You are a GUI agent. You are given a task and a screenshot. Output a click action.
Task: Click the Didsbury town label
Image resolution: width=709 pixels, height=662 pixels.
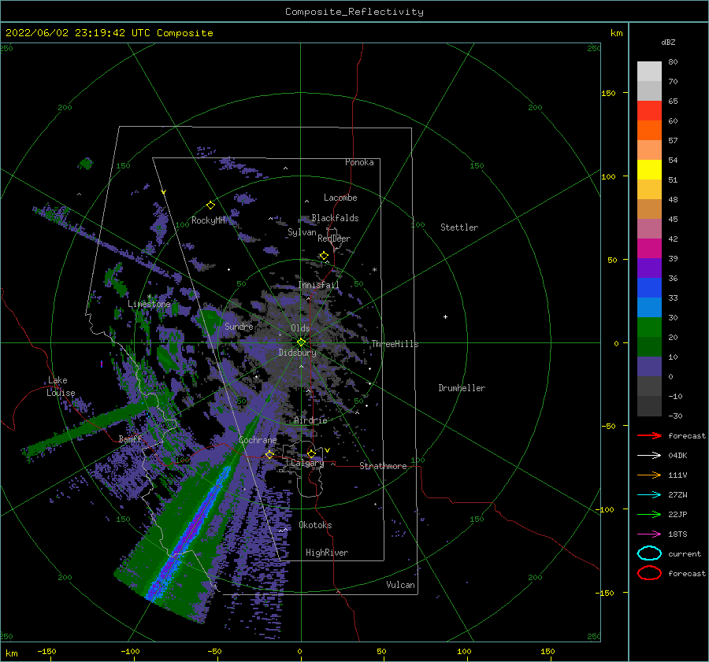tap(298, 353)
